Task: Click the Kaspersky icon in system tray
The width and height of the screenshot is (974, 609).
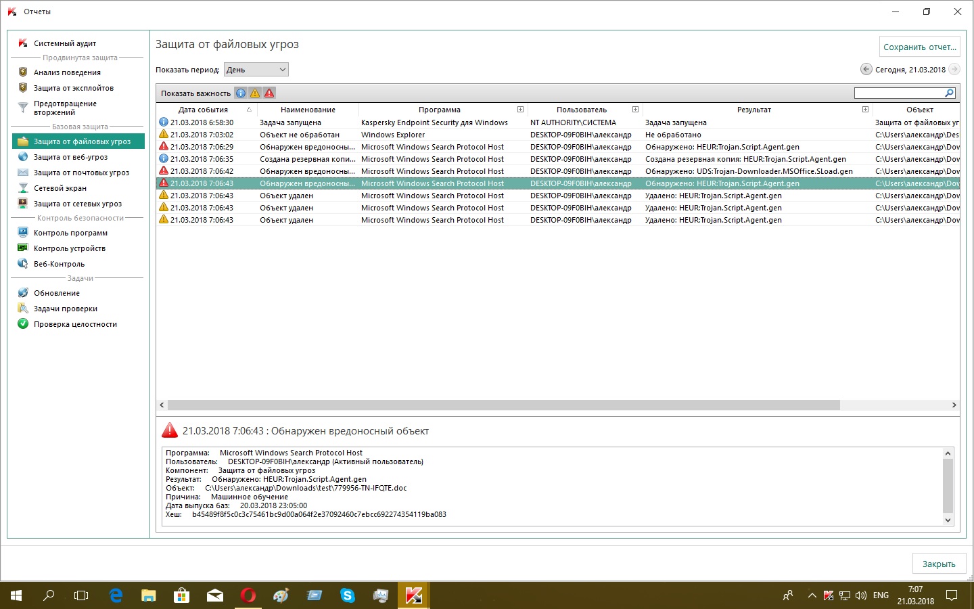Action: 829,595
